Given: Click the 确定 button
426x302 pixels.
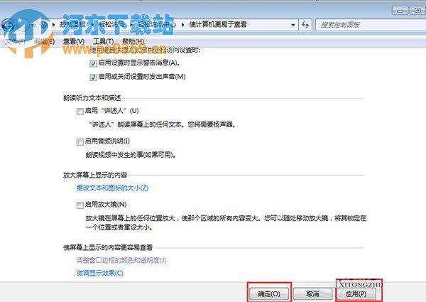Looking at the screenshot, I should pyautogui.click(x=268, y=293).
